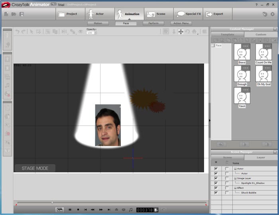Collapse the Effect tree group
Image resolution: width=279 pixels, height=215 pixels.
[236, 188]
